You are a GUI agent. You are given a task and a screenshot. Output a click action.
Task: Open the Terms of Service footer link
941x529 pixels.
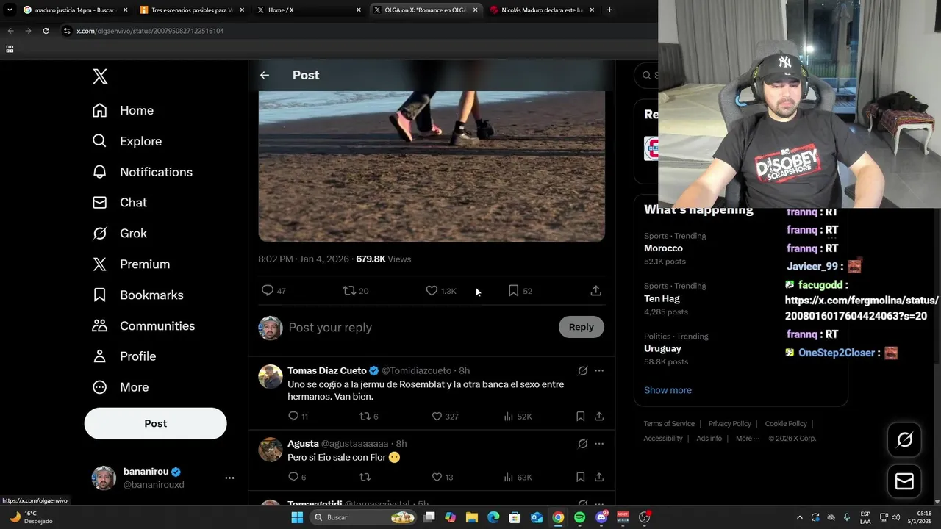point(669,424)
